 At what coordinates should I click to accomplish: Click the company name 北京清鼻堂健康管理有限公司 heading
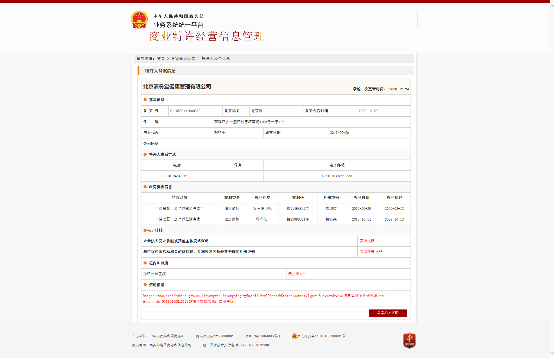pyautogui.click(x=177, y=87)
